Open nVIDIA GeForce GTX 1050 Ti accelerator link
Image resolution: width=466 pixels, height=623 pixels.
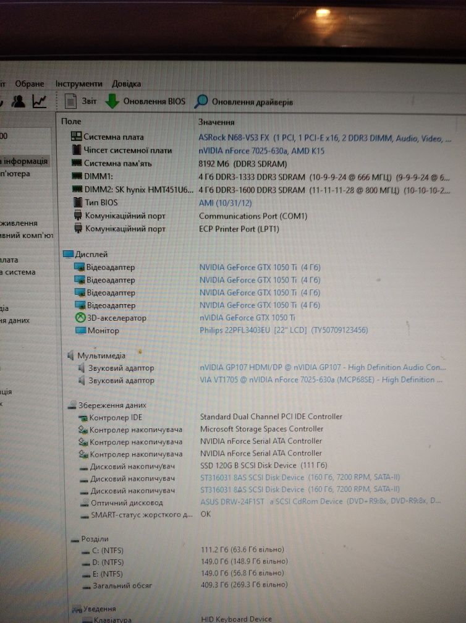(247, 318)
